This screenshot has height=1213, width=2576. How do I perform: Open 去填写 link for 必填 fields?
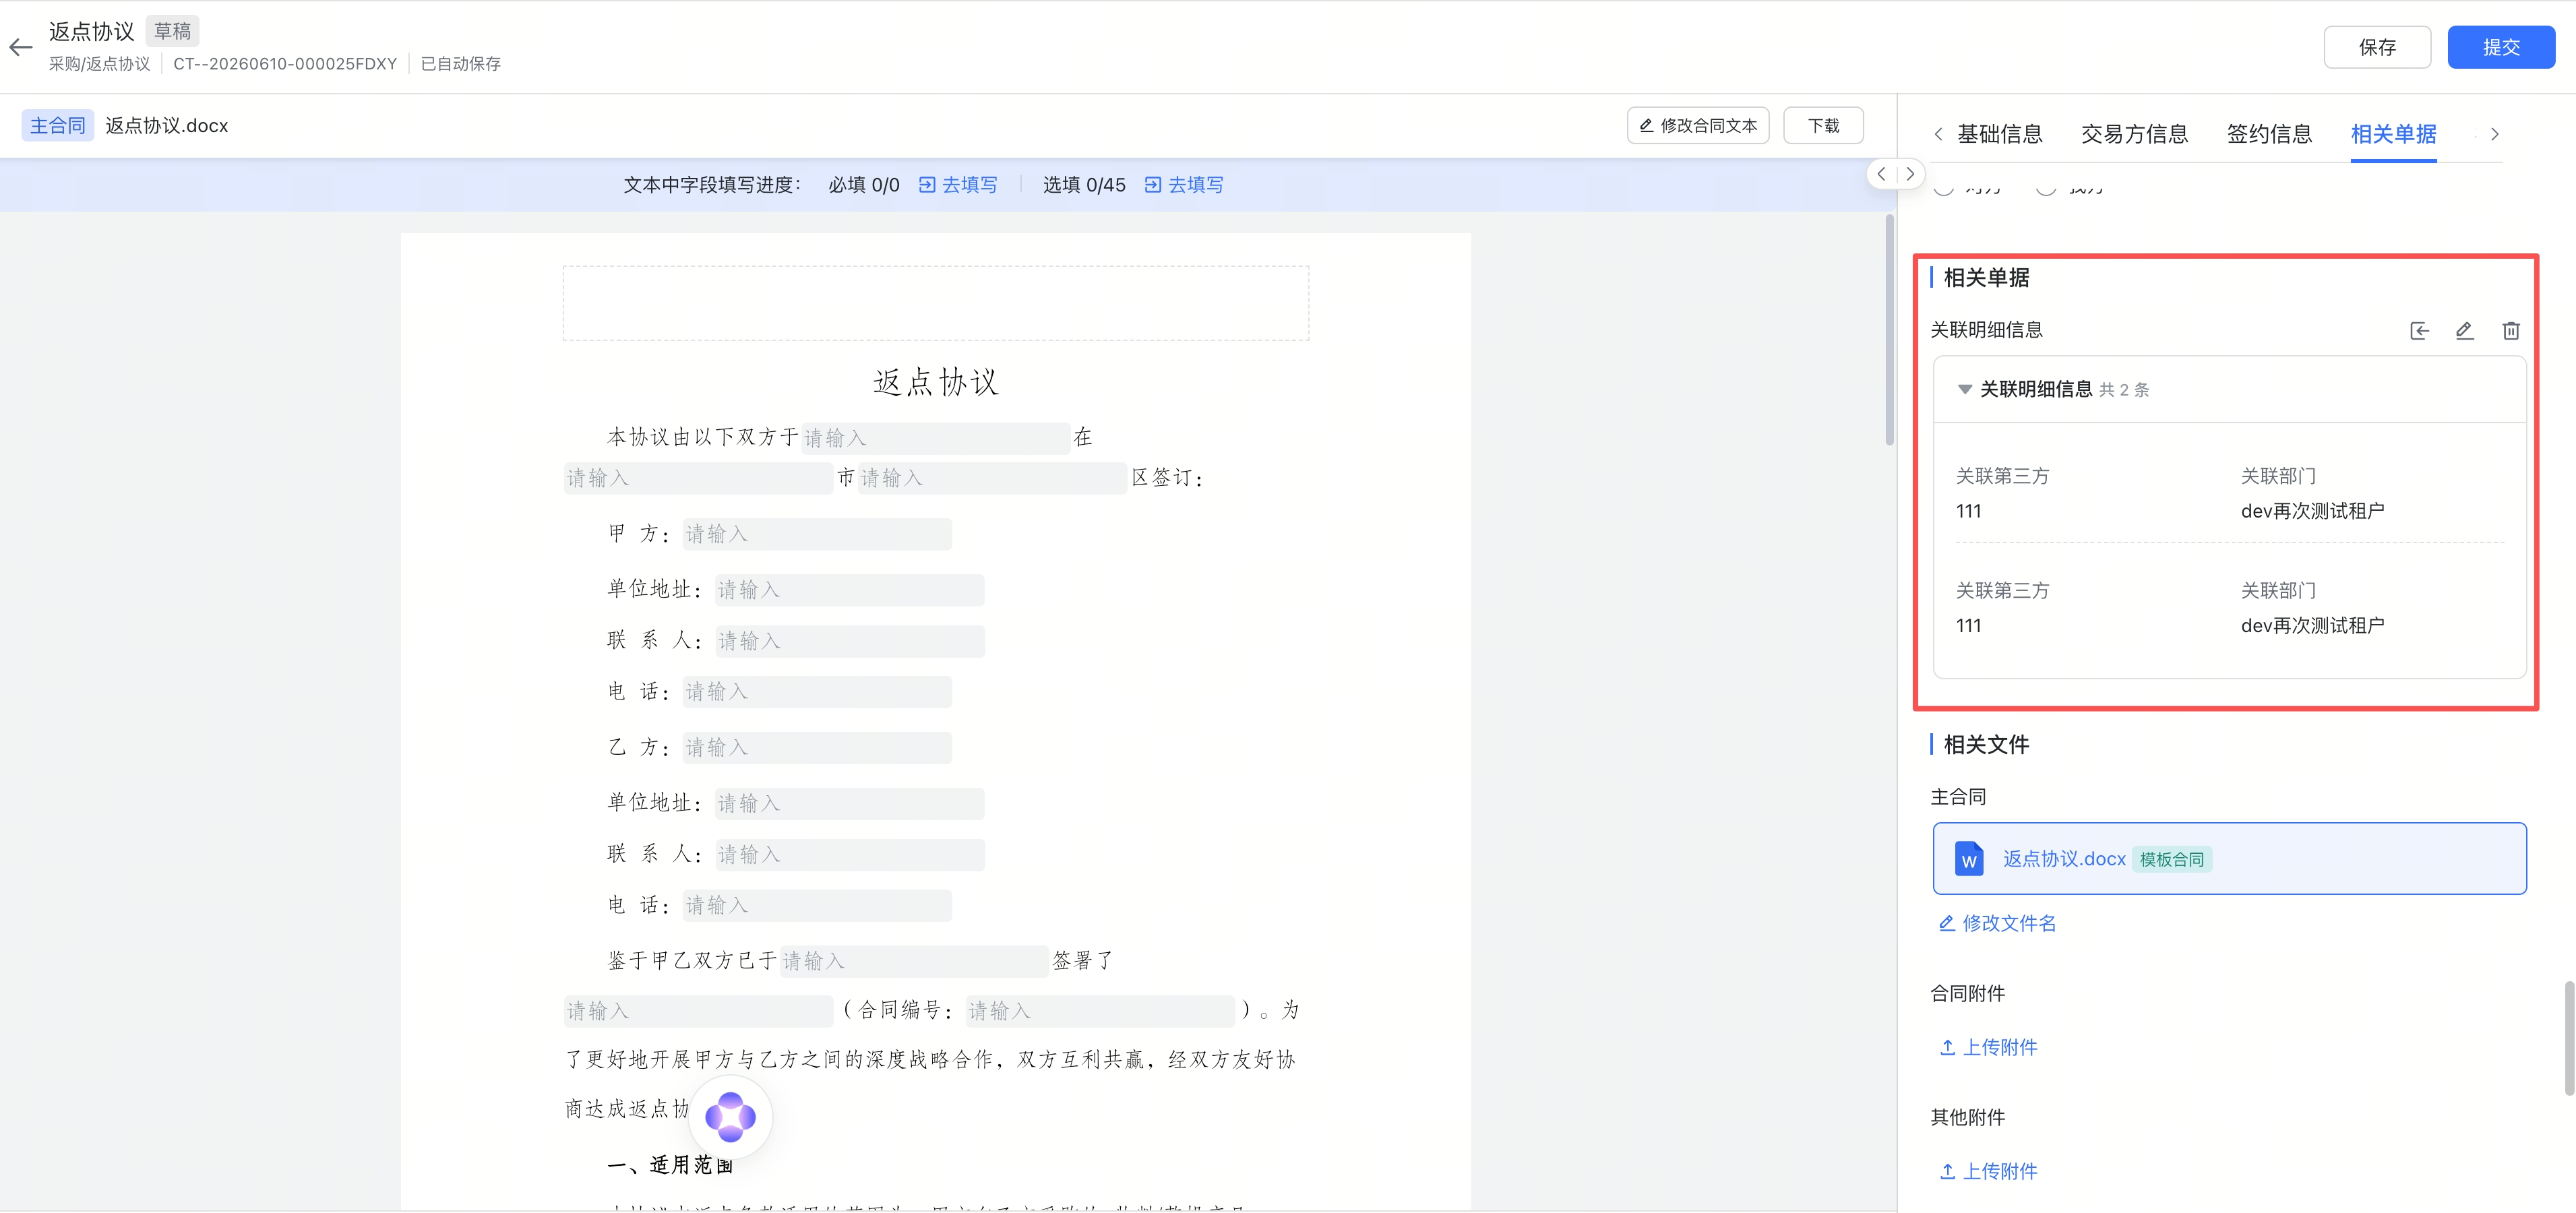point(958,185)
